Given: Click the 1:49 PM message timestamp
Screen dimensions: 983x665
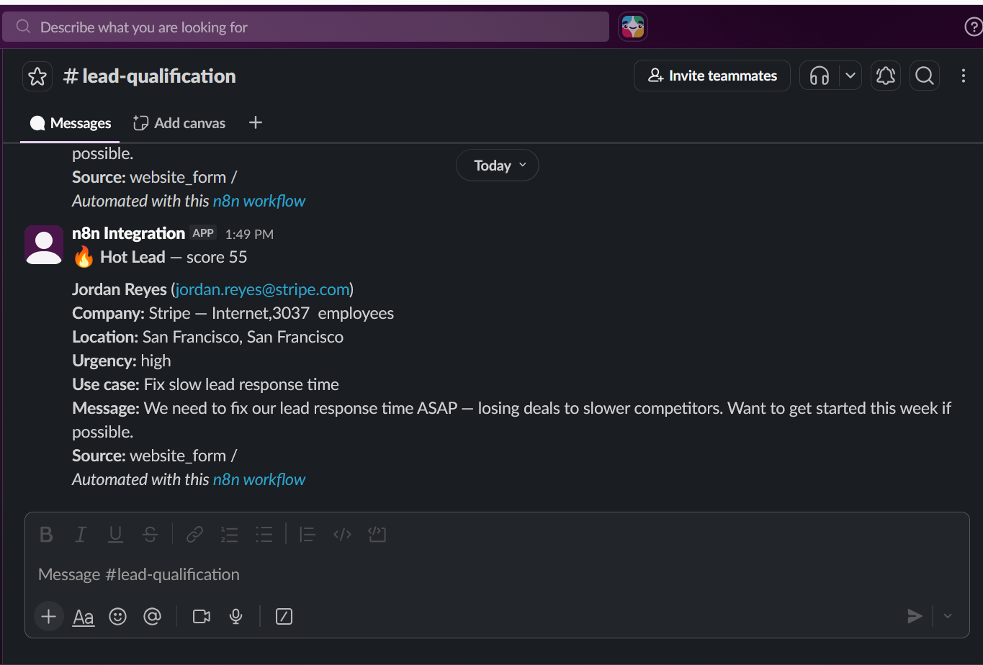Looking at the screenshot, I should [x=249, y=234].
